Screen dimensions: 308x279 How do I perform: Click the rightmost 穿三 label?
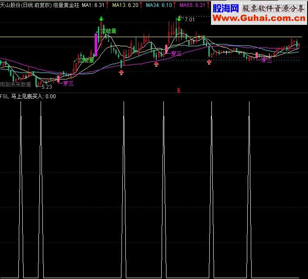(x=266, y=60)
